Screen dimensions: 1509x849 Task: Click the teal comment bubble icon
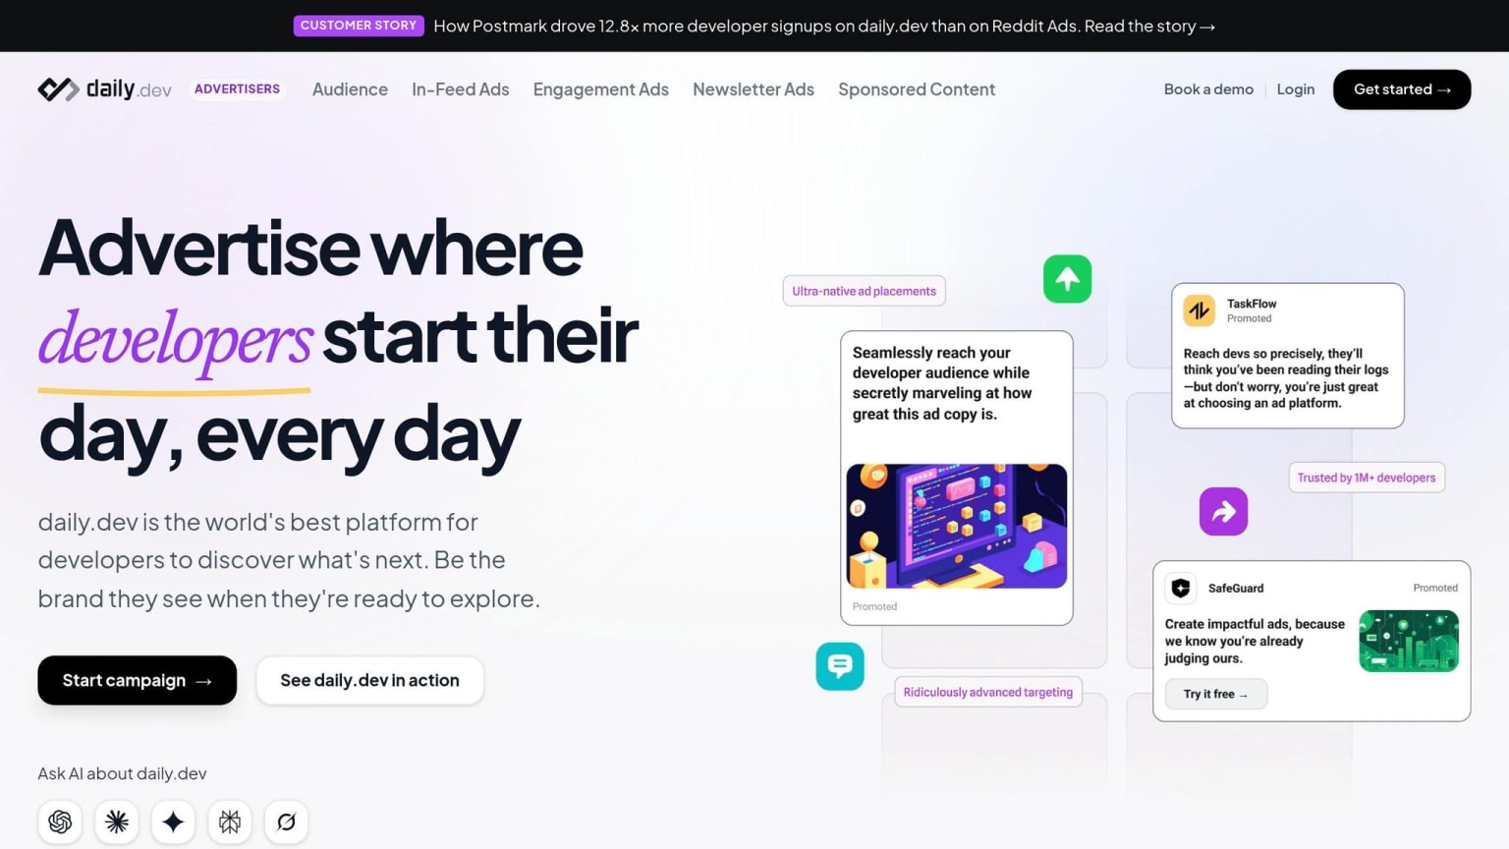coord(840,666)
